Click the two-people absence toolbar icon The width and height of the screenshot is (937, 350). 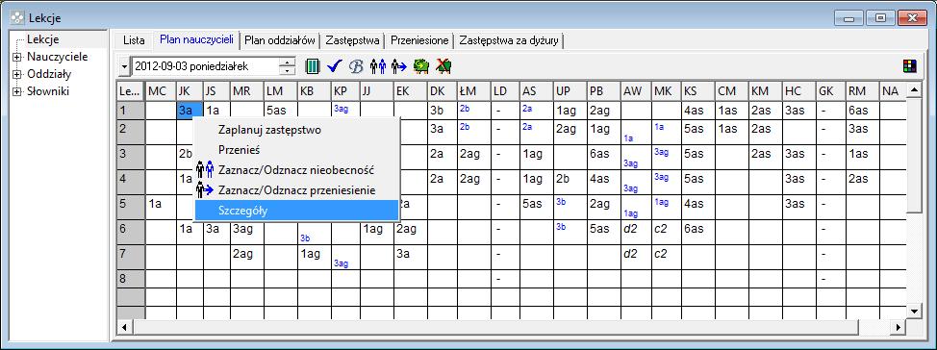tap(378, 66)
